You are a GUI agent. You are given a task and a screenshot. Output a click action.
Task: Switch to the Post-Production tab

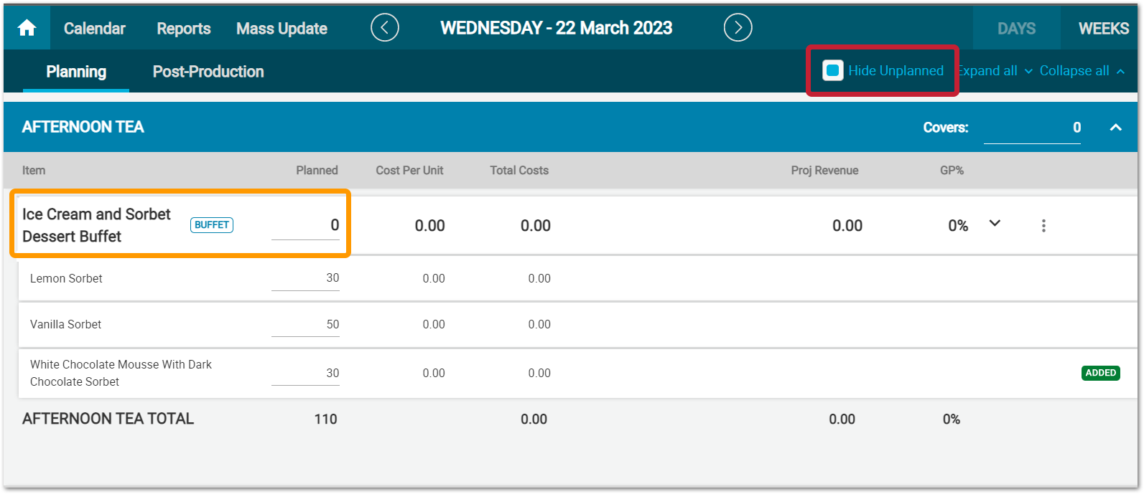point(208,72)
